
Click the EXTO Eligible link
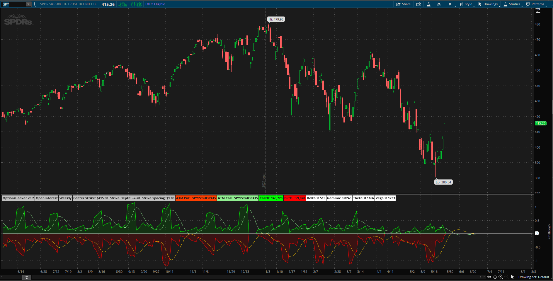(x=155, y=4)
